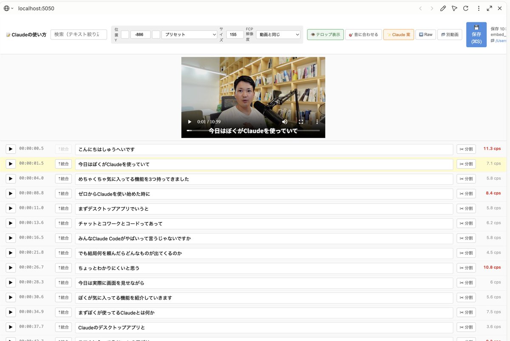Click the pencil edit icon in browser bar
This screenshot has width=510, height=341.
click(443, 8)
